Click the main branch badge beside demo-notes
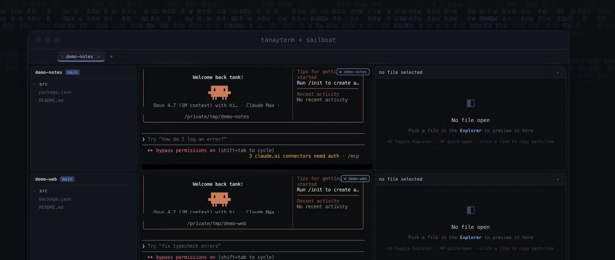615x260 pixels. 73,72
